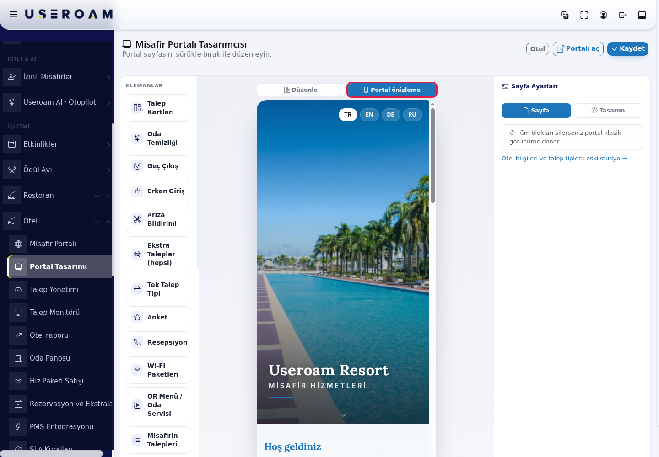Screen dimensions: 659x457
Task: Click the Etkinlikler calendar icon
Action: (12, 144)
